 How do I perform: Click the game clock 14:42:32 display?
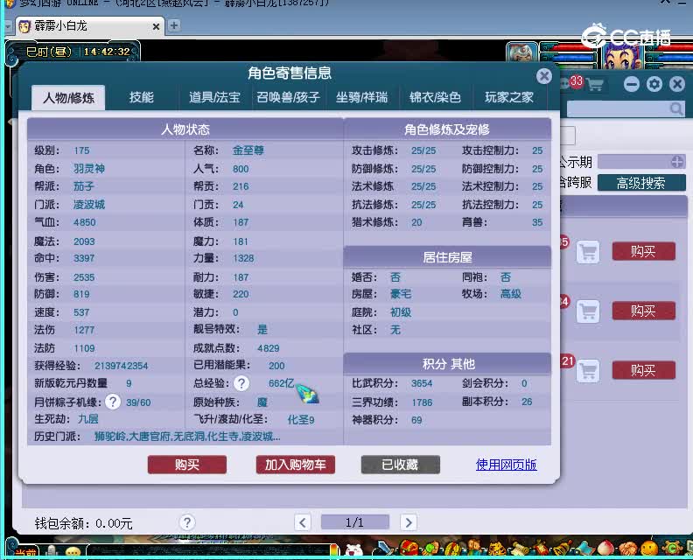point(107,52)
